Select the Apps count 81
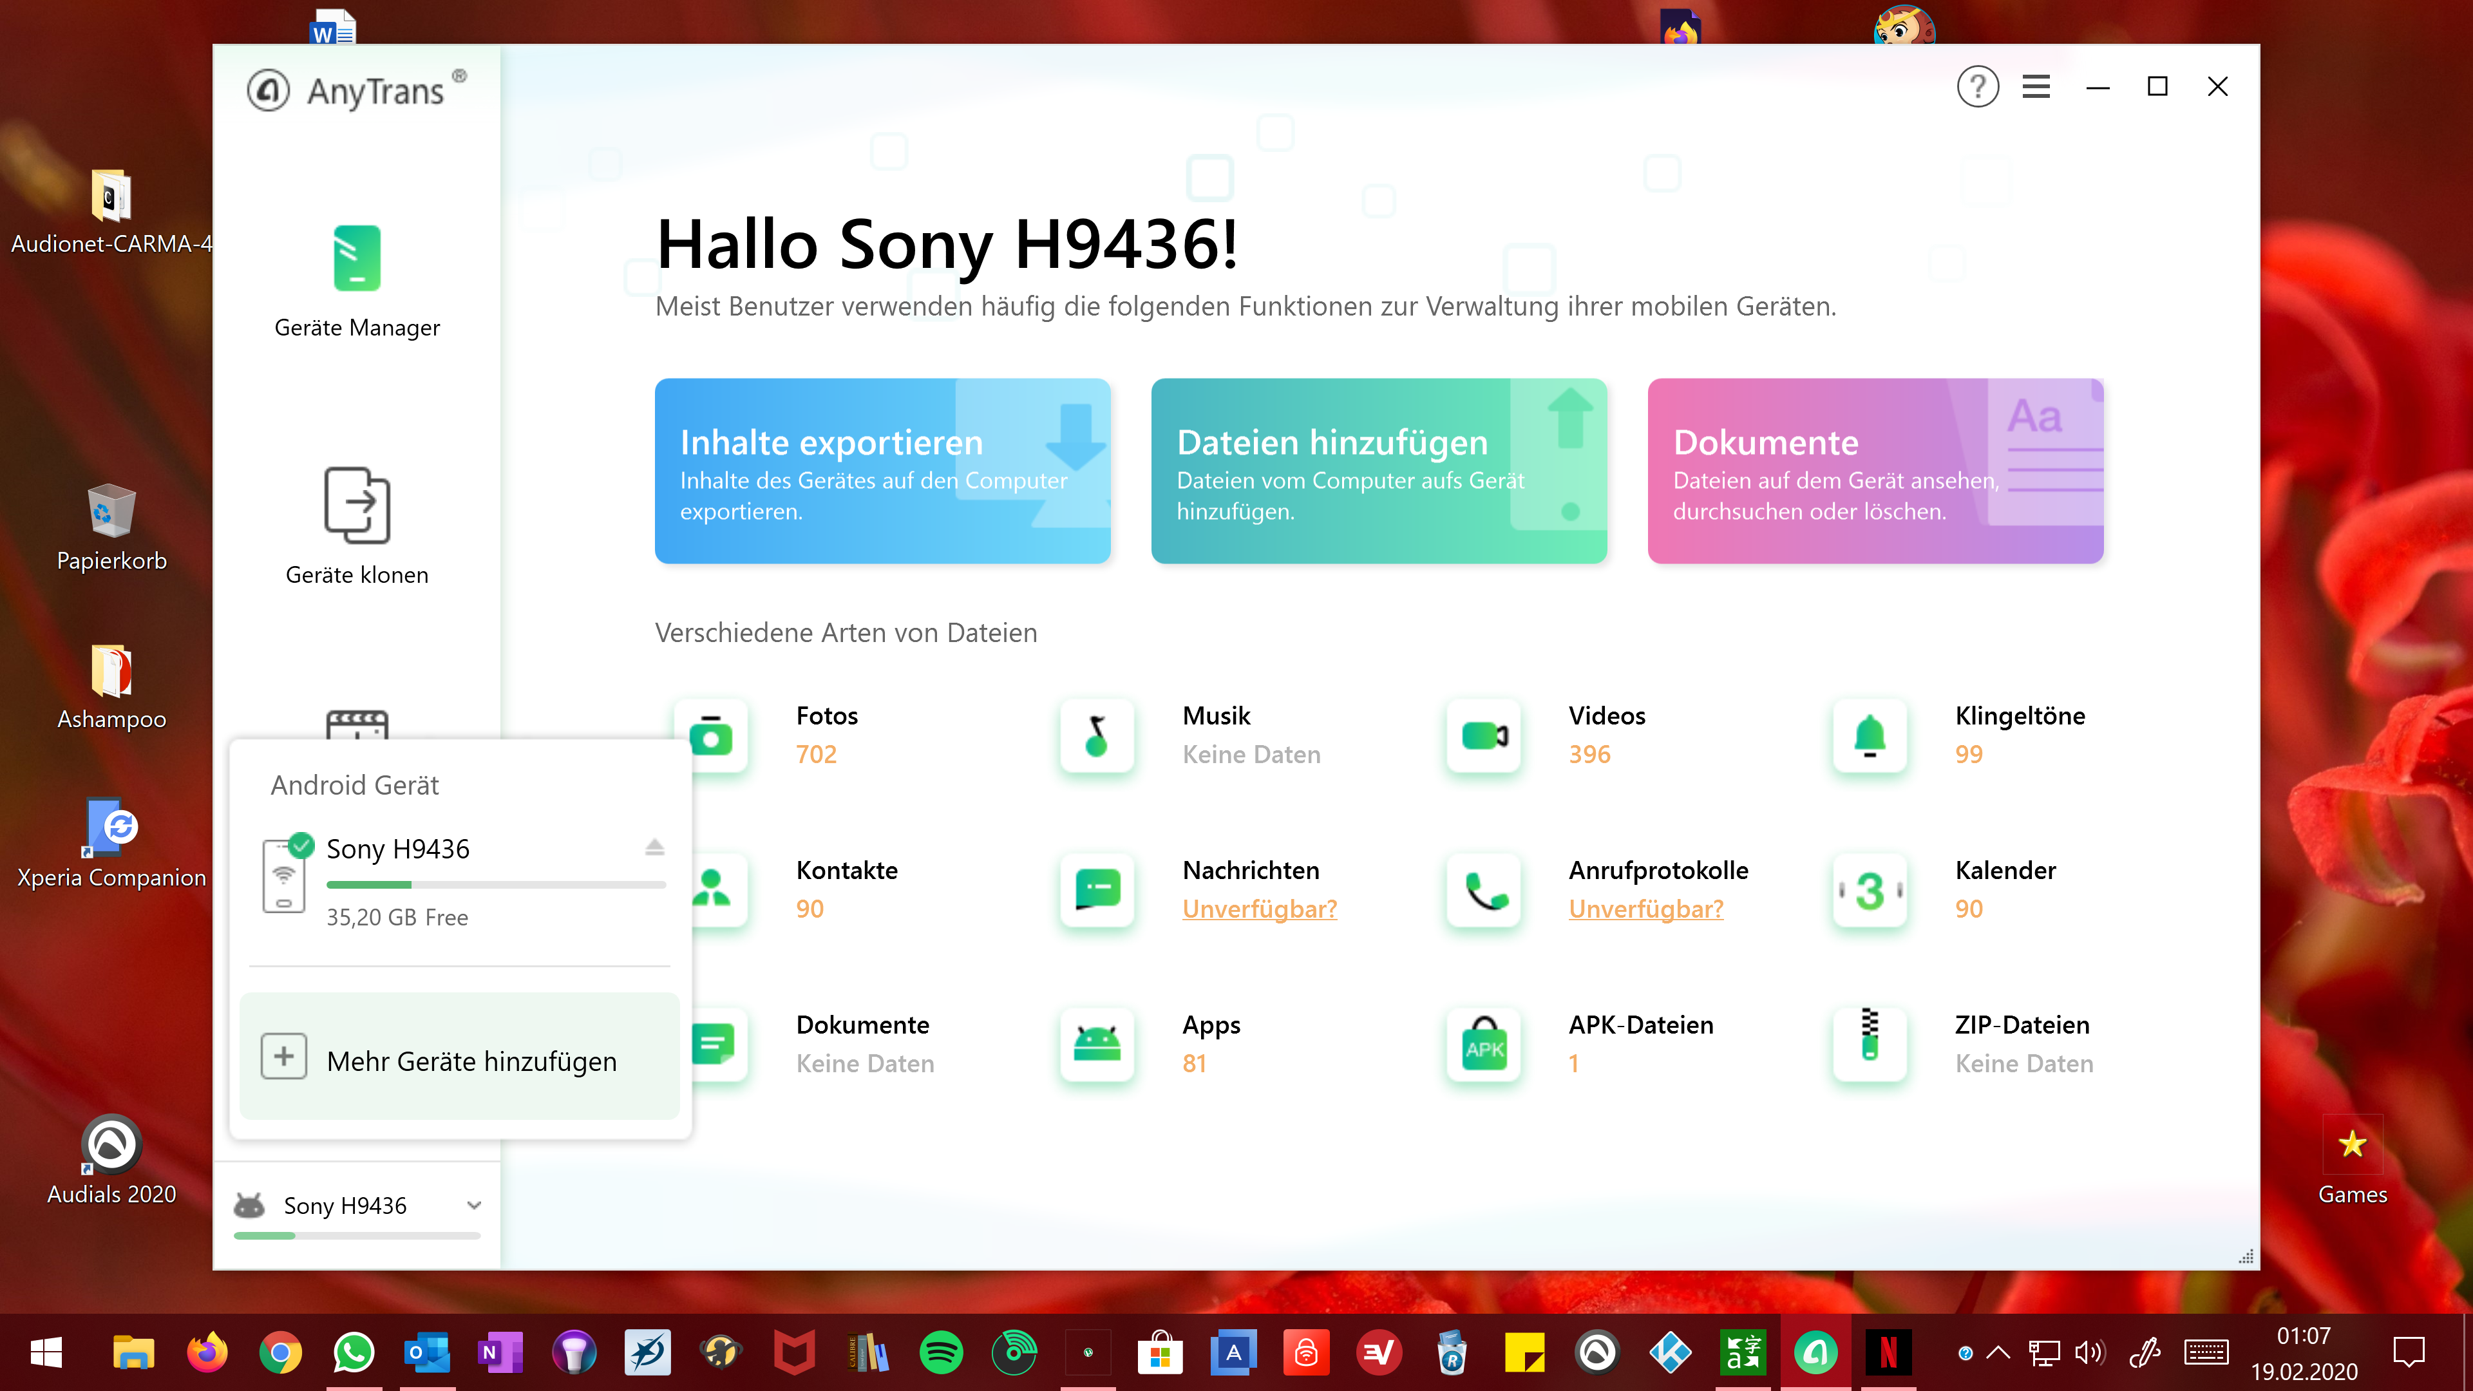 (1194, 1064)
